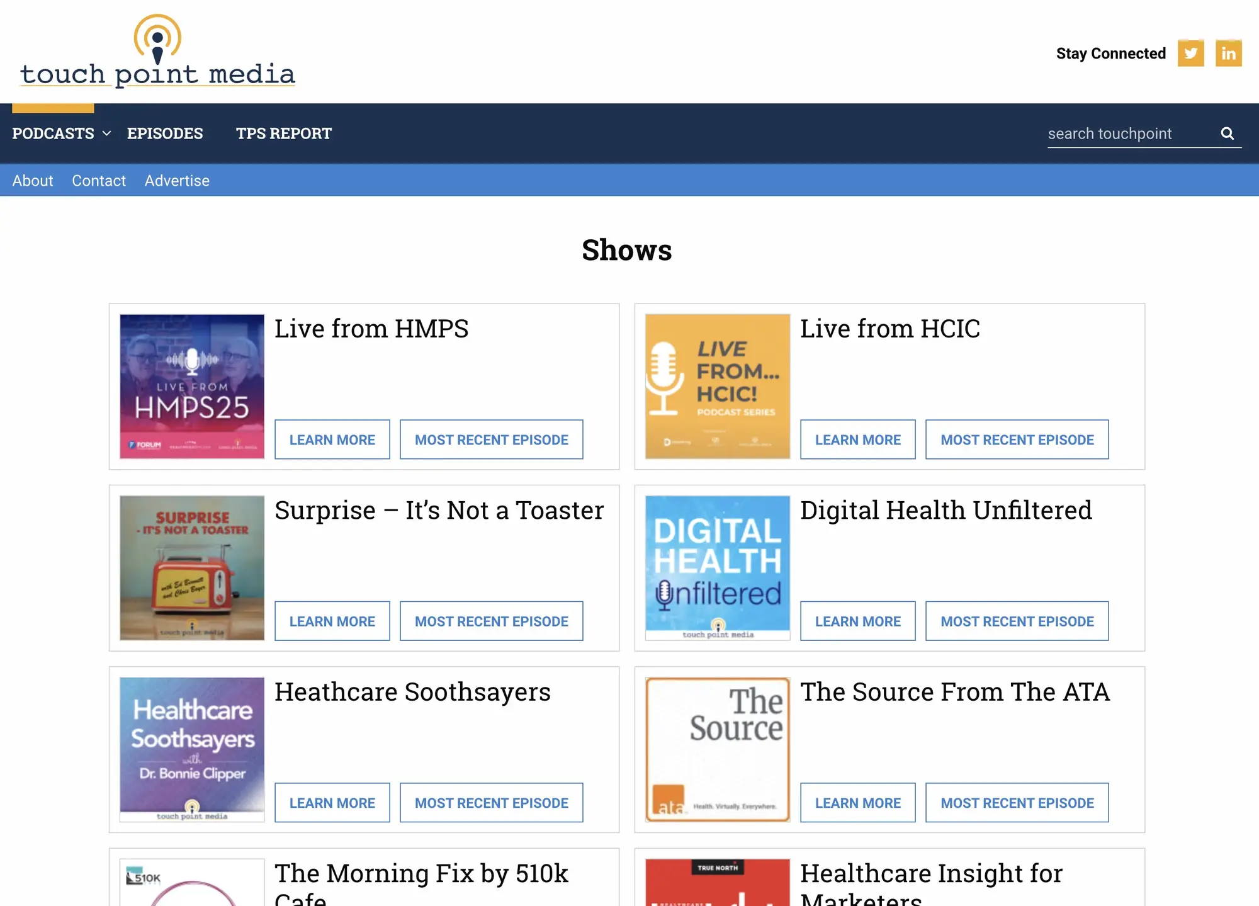The width and height of the screenshot is (1259, 906).
Task: Learn more about Digital Health Unfiltered
Action: pyautogui.click(x=858, y=621)
